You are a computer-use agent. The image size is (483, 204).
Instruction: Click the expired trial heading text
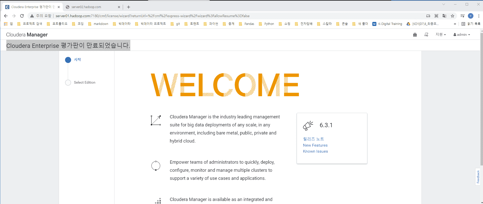68,46
